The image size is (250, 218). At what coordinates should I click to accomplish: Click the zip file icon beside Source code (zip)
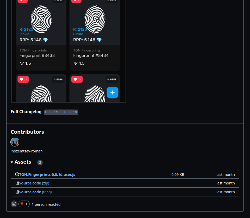pos(17,183)
